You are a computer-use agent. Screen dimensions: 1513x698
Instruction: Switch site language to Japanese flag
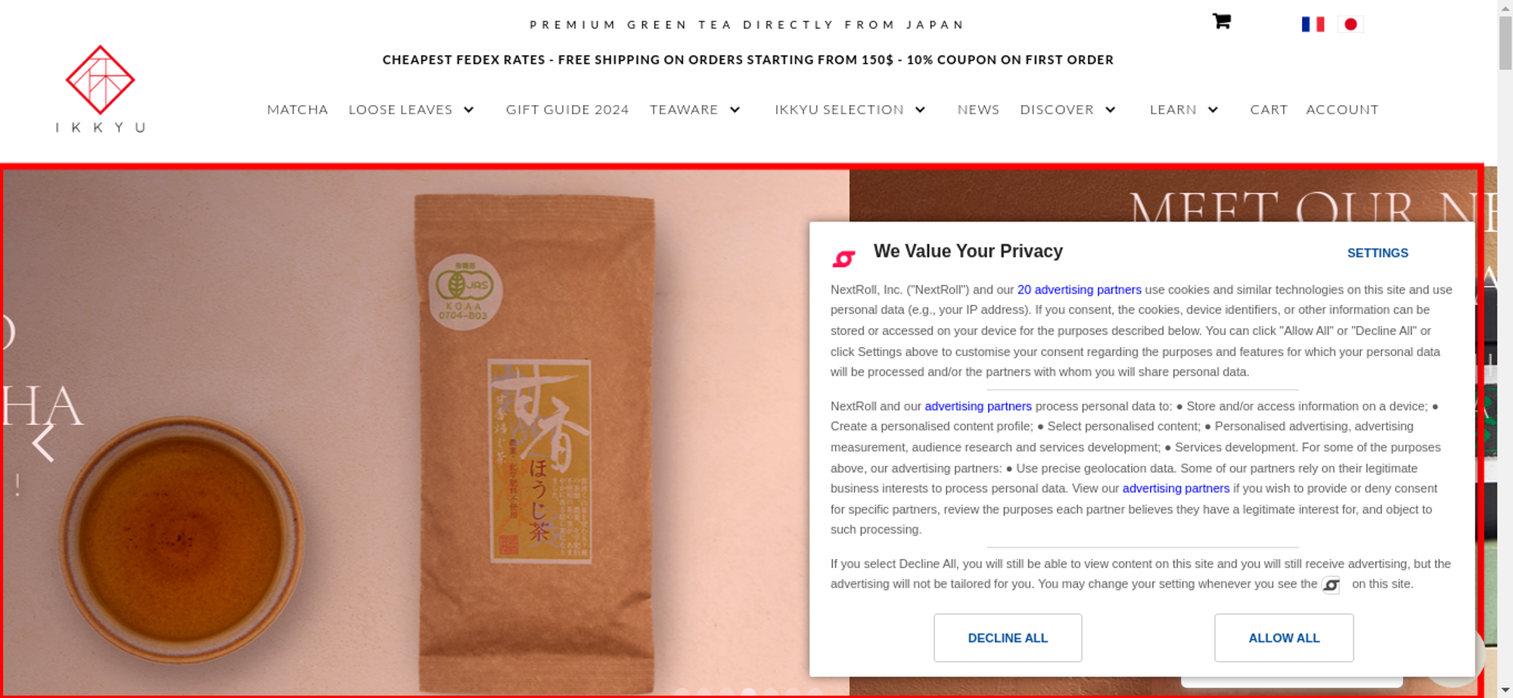click(x=1350, y=24)
